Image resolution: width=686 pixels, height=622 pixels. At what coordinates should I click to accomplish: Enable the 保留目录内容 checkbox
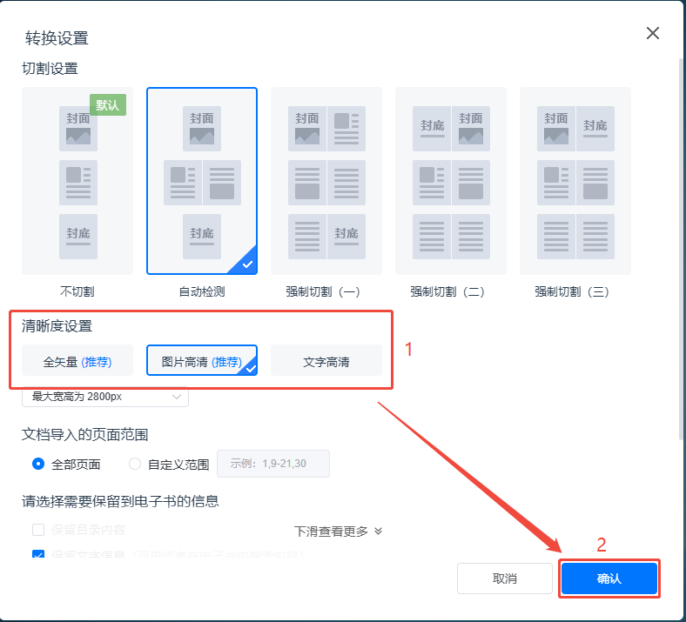pos(38,529)
